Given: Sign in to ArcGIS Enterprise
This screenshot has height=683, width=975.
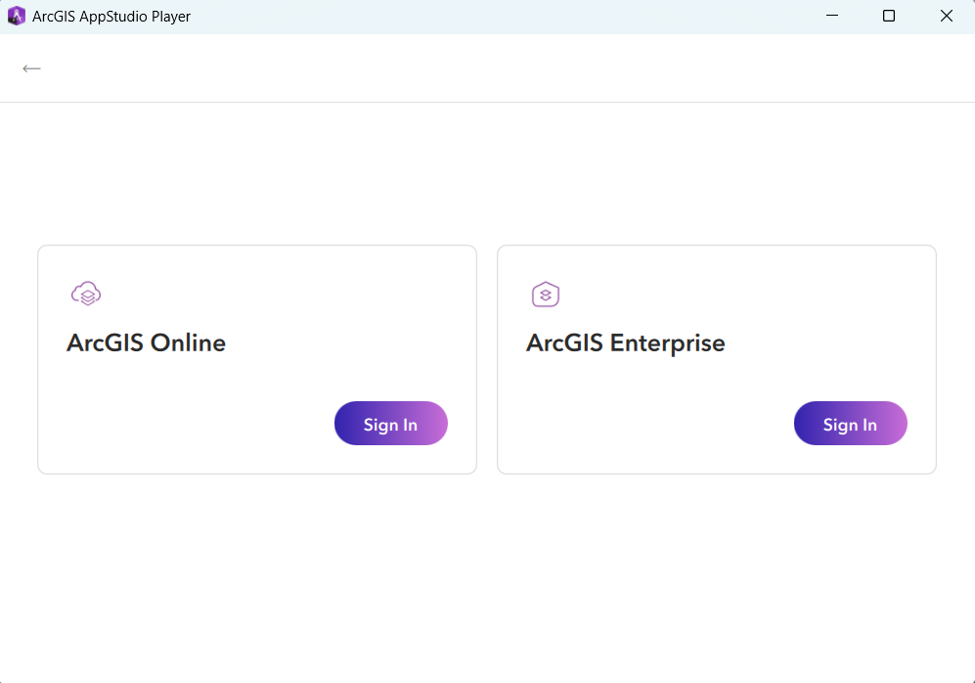Looking at the screenshot, I should click(850, 423).
